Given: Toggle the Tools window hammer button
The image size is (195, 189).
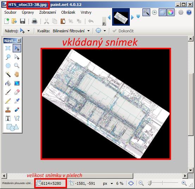Looking at the screenshot, I should tap(146, 12).
